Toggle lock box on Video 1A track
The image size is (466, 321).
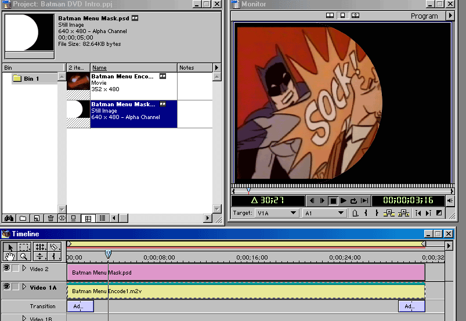[16, 287]
